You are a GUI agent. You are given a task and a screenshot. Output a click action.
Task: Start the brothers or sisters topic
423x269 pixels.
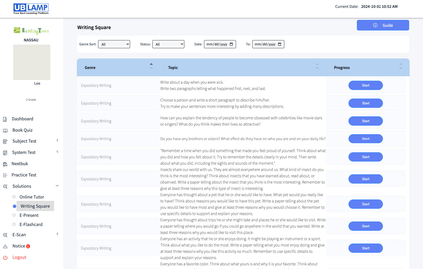pyautogui.click(x=366, y=139)
